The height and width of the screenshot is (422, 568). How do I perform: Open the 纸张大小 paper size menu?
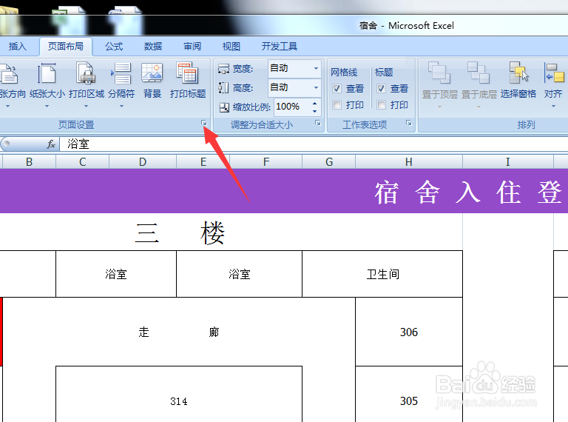[x=47, y=86]
